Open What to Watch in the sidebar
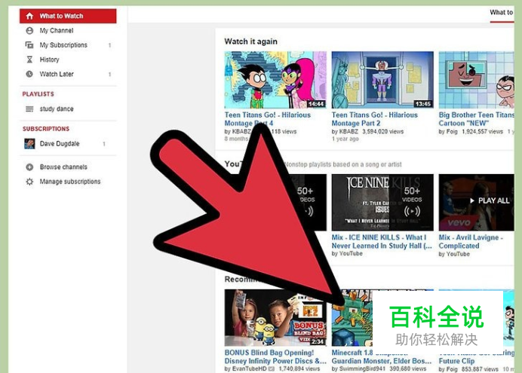 (68, 16)
